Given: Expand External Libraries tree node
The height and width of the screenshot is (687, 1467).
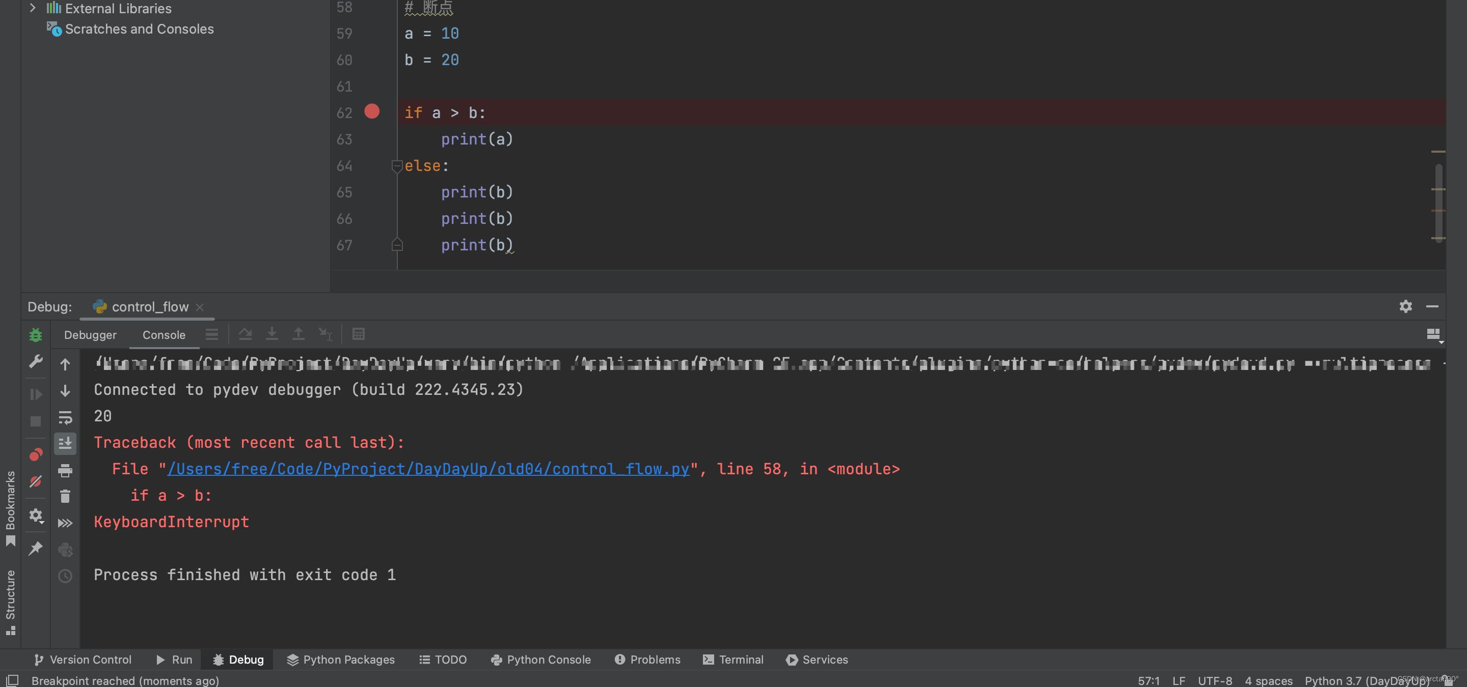Looking at the screenshot, I should coord(33,8).
